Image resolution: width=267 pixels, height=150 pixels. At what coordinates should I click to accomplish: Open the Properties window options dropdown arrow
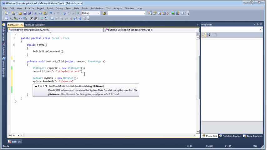point(254,24)
